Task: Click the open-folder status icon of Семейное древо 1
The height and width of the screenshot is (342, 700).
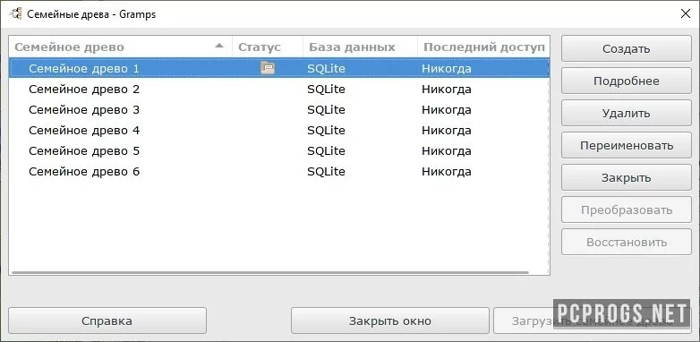Action: (x=268, y=68)
